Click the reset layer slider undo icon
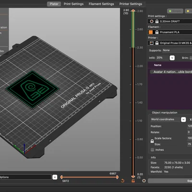192x192 pixels. coord(122,181)
